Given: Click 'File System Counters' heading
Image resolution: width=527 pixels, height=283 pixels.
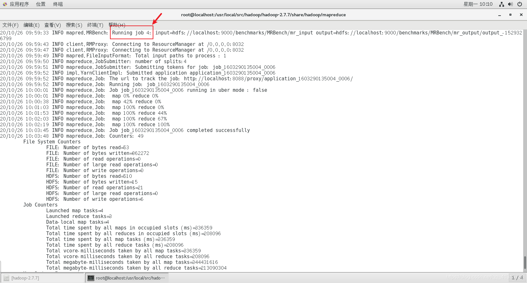Looking at the screenshot, I should 52,141.
